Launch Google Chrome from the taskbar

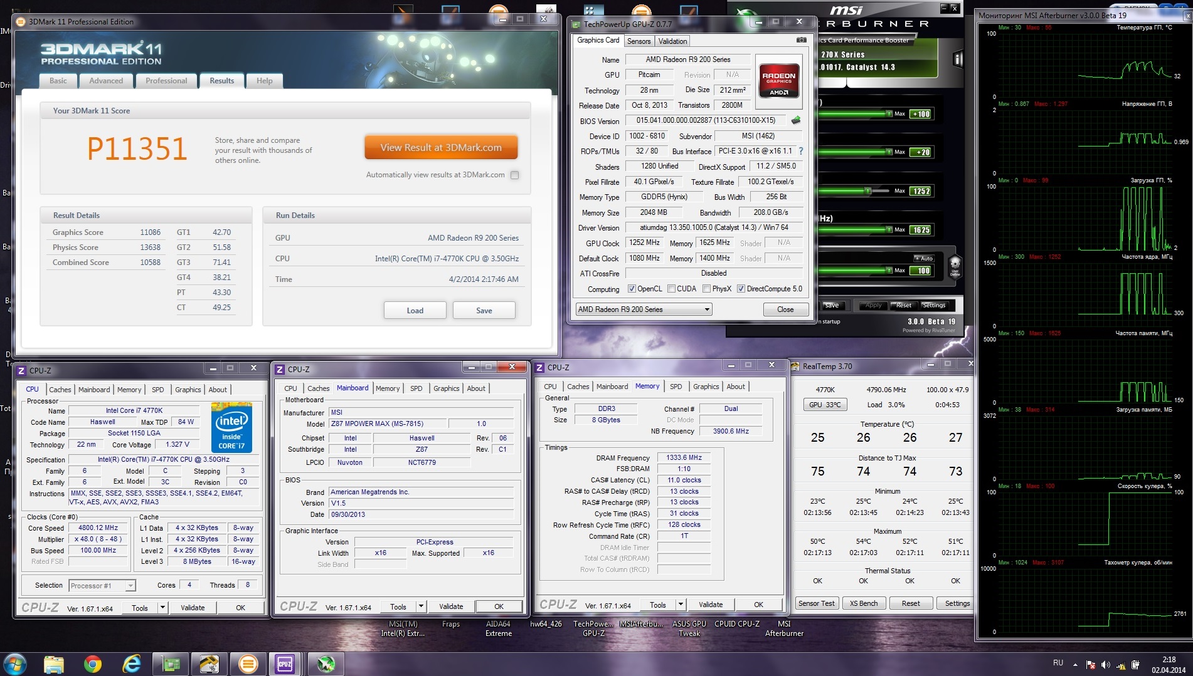pos(93,664)
